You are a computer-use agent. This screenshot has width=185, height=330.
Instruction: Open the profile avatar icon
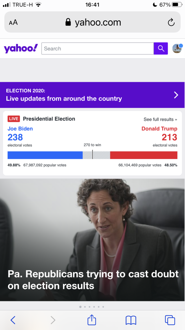point(177,48)
